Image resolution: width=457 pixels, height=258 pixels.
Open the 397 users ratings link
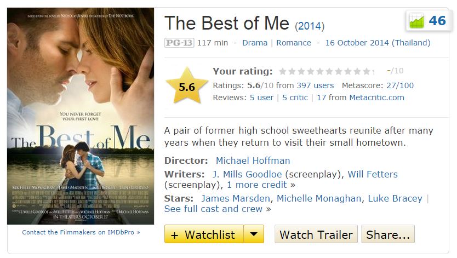(315, 85)
